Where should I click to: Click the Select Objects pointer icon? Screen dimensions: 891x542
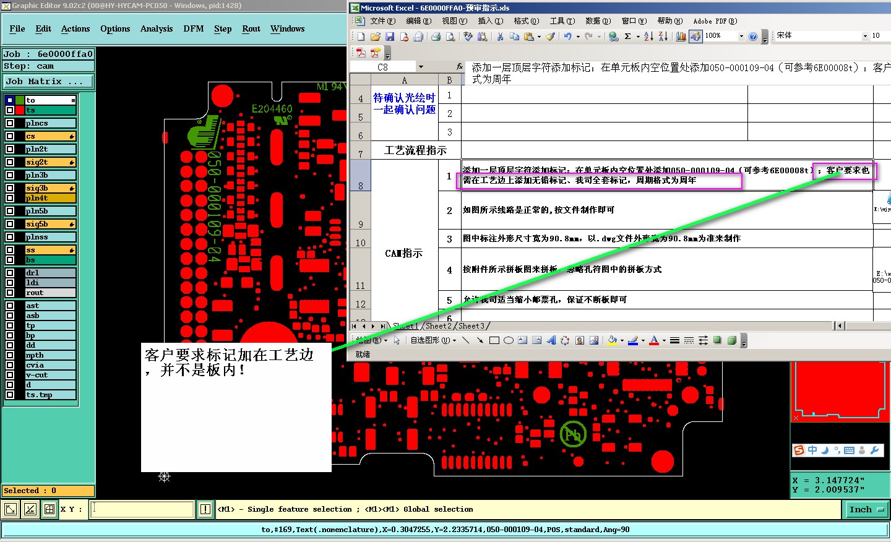coord(397,340)
